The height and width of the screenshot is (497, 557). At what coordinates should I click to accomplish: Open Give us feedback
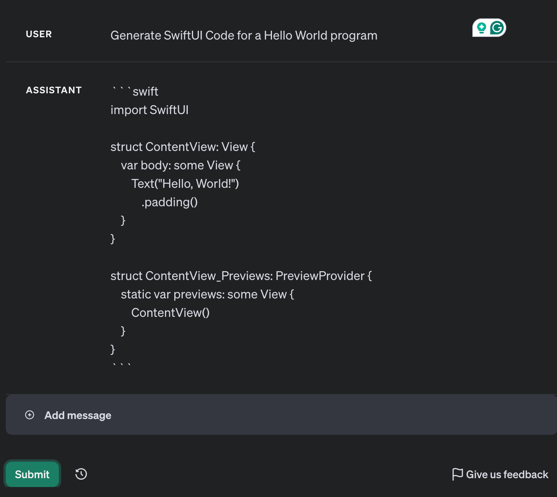pyautogui.click(x=507, y=474)
